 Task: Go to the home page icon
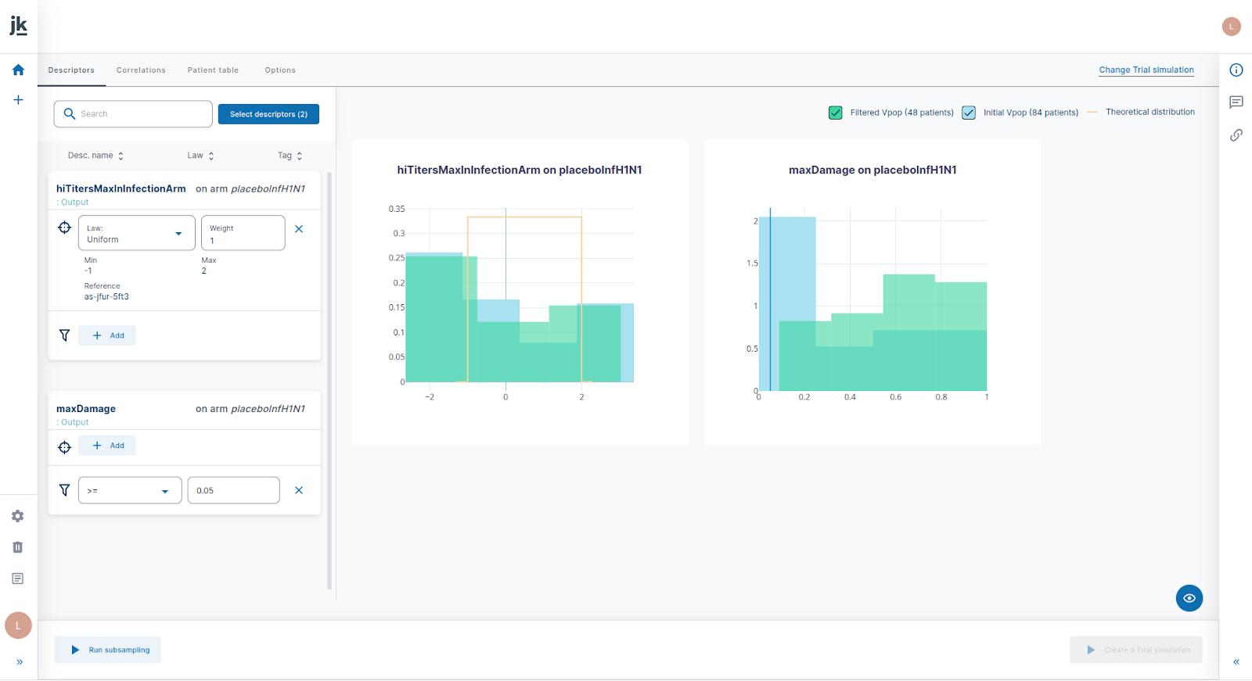[x=18, y=70]
